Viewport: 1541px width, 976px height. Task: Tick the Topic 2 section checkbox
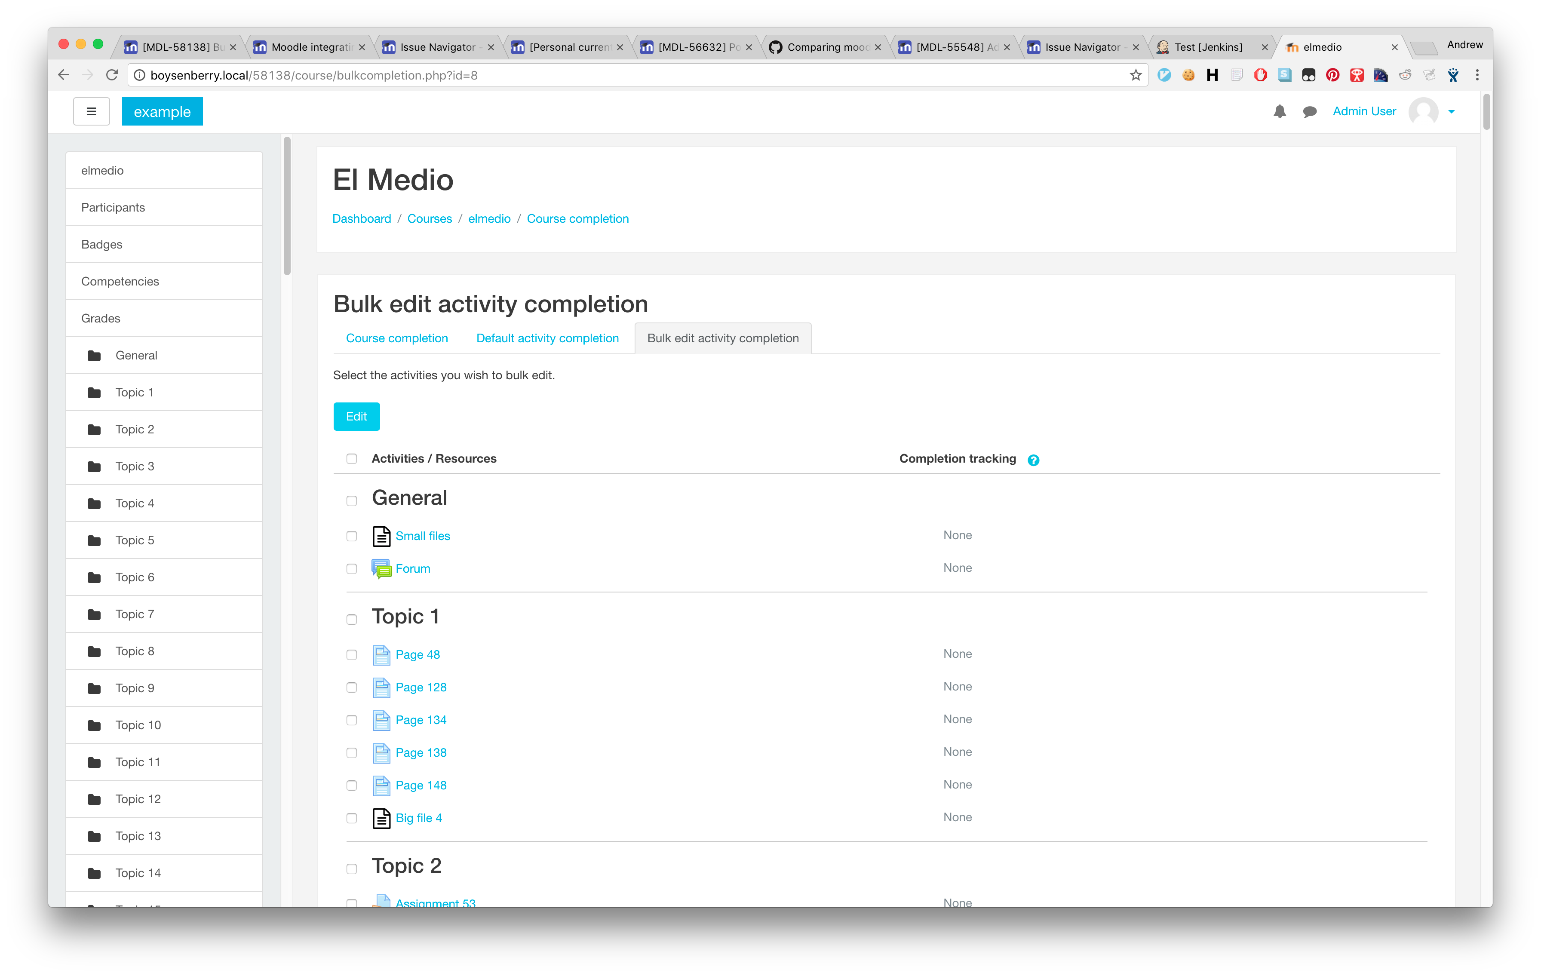(x=351, y=869)
